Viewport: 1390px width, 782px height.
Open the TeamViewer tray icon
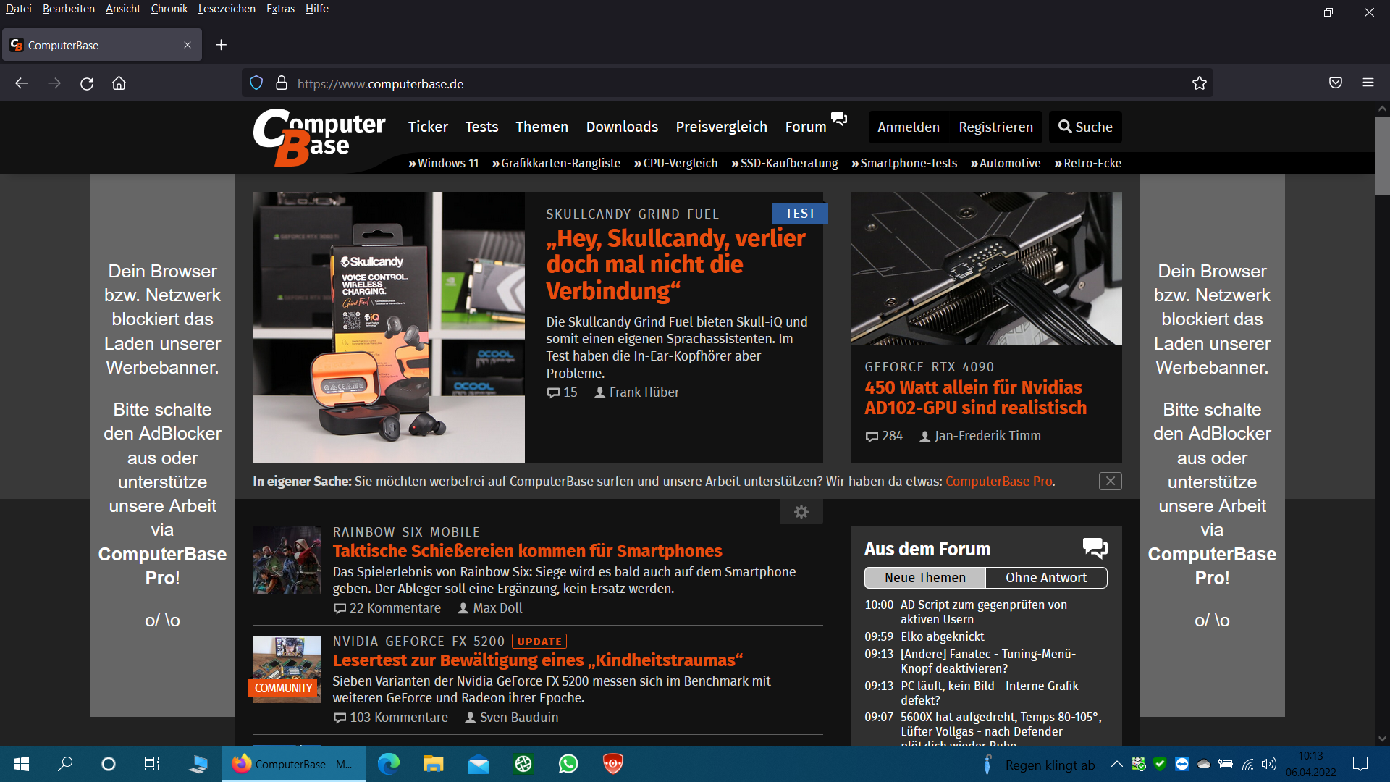click(x=1182, y=764)
